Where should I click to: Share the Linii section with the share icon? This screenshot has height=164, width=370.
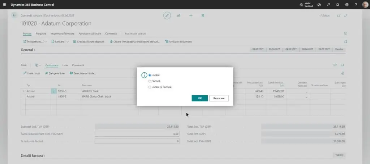[x=335, y=65]
